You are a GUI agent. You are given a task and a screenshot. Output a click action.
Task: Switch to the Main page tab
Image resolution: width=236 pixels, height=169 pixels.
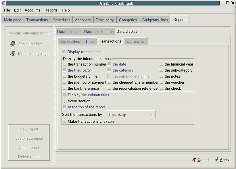click(13, 20)
